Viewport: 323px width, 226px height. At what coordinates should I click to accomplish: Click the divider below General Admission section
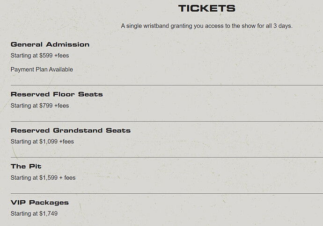pyautogui.click(x=167, y=85)
